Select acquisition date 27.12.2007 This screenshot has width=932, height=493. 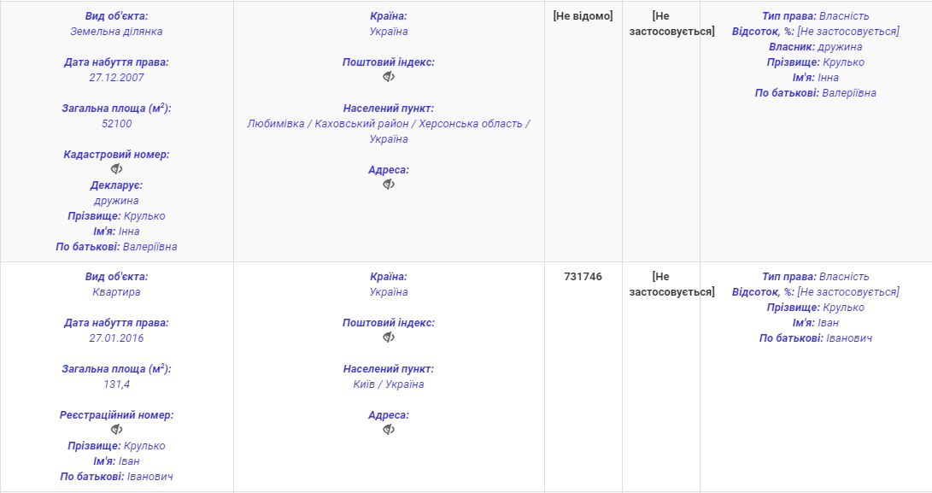click(116, 78)
